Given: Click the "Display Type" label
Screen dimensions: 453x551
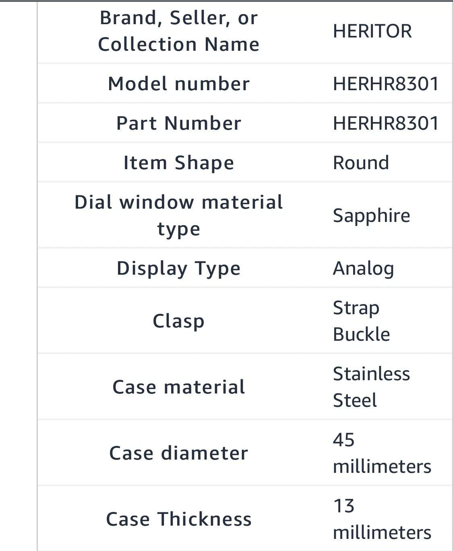Looking at the screenshot, I should [178, 268].
